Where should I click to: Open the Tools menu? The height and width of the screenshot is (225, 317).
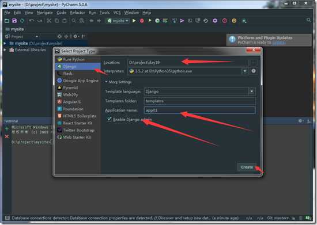click(104, 13)
